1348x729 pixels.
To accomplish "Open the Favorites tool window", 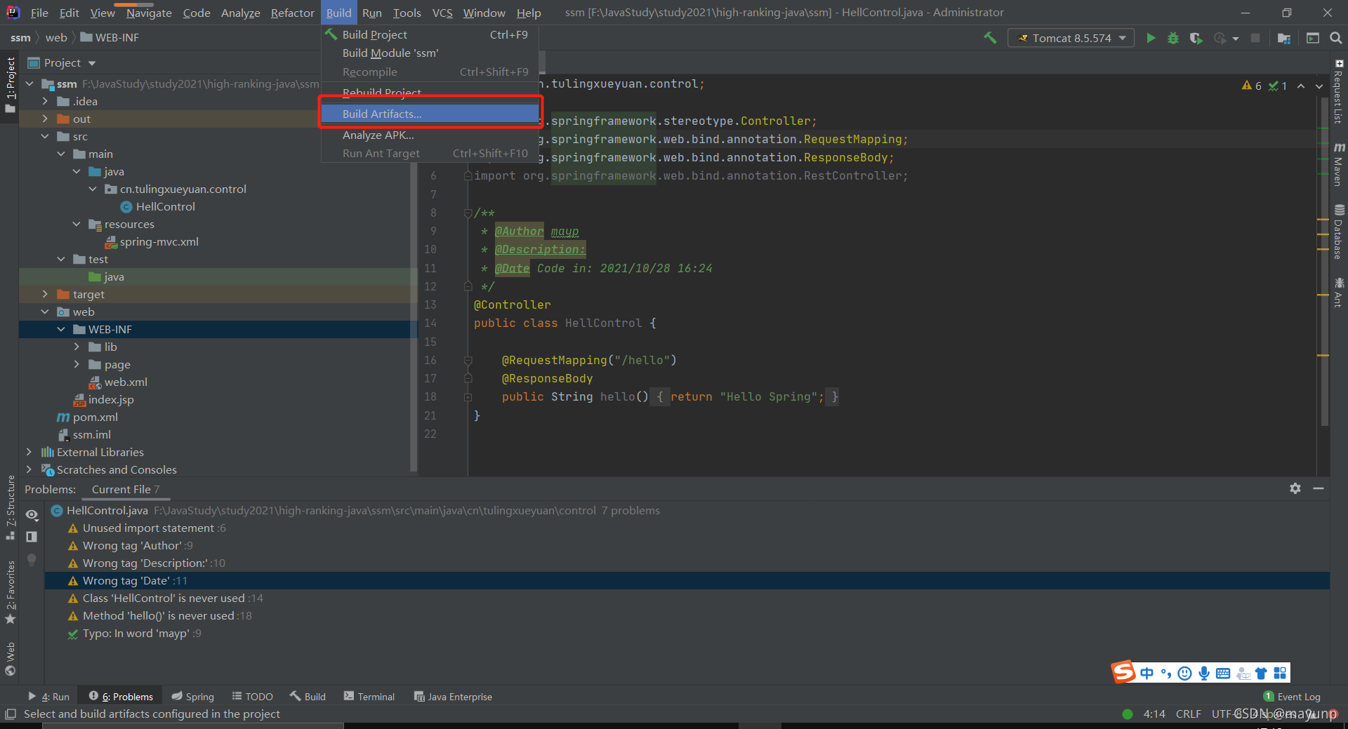I will (10, 591).
